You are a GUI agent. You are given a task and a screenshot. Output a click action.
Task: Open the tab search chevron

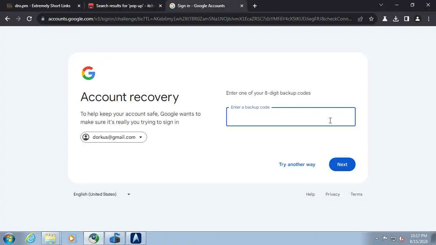click(381, 5)
